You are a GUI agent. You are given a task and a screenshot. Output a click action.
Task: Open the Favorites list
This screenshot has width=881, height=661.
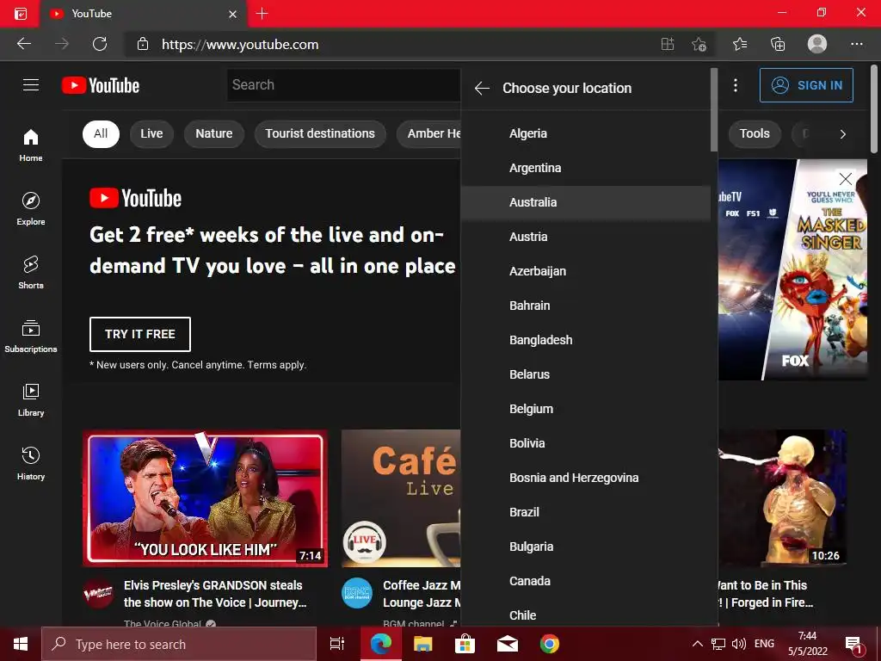740,44
